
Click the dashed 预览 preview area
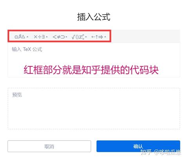point(94,109)
